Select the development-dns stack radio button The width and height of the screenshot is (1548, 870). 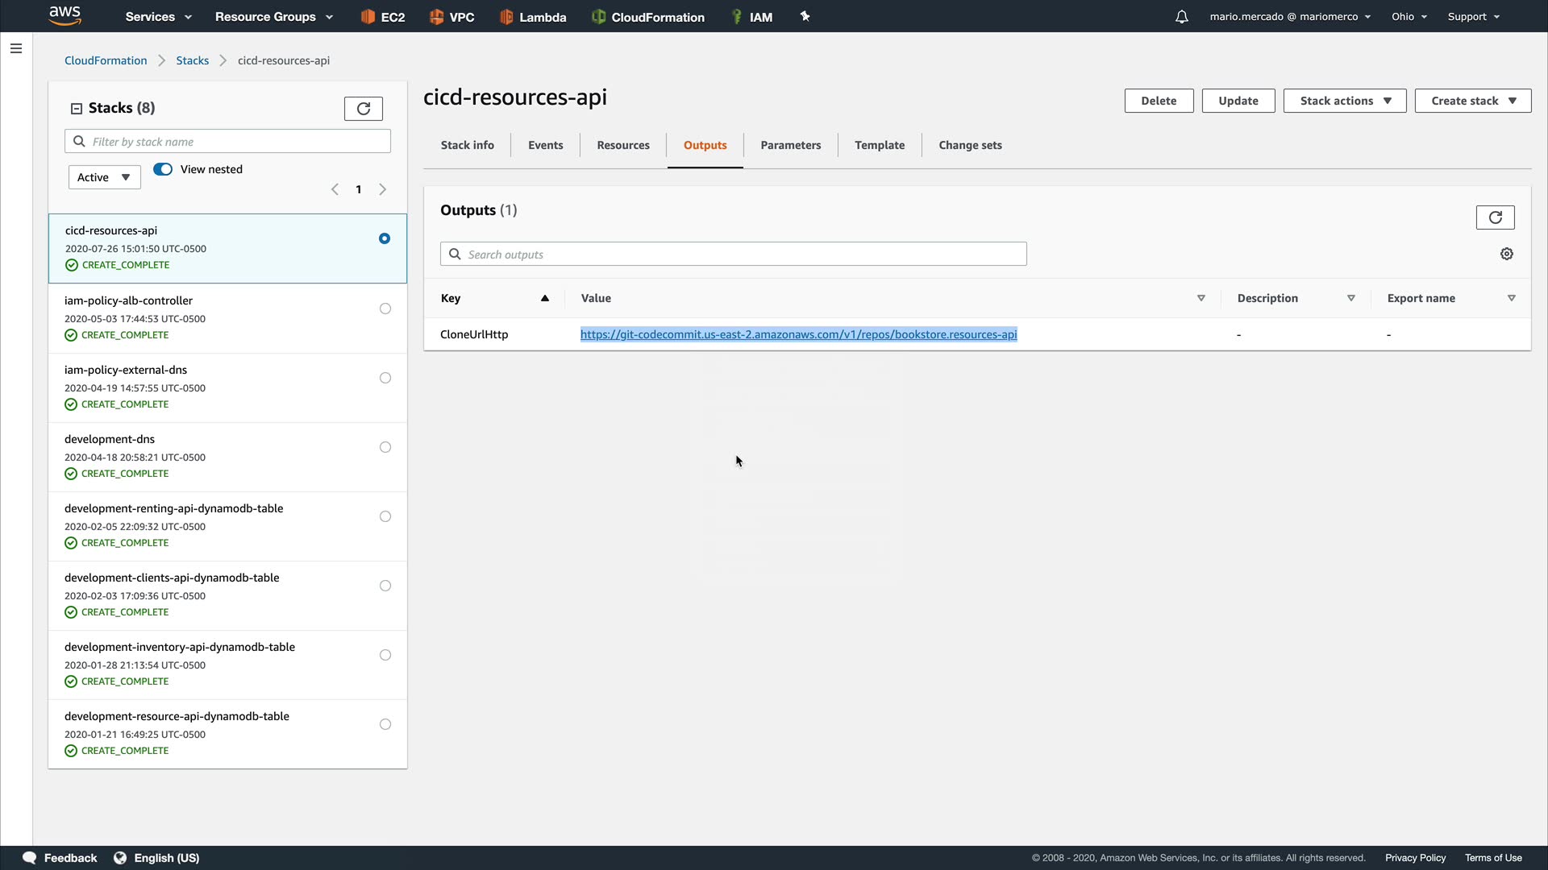385,447
